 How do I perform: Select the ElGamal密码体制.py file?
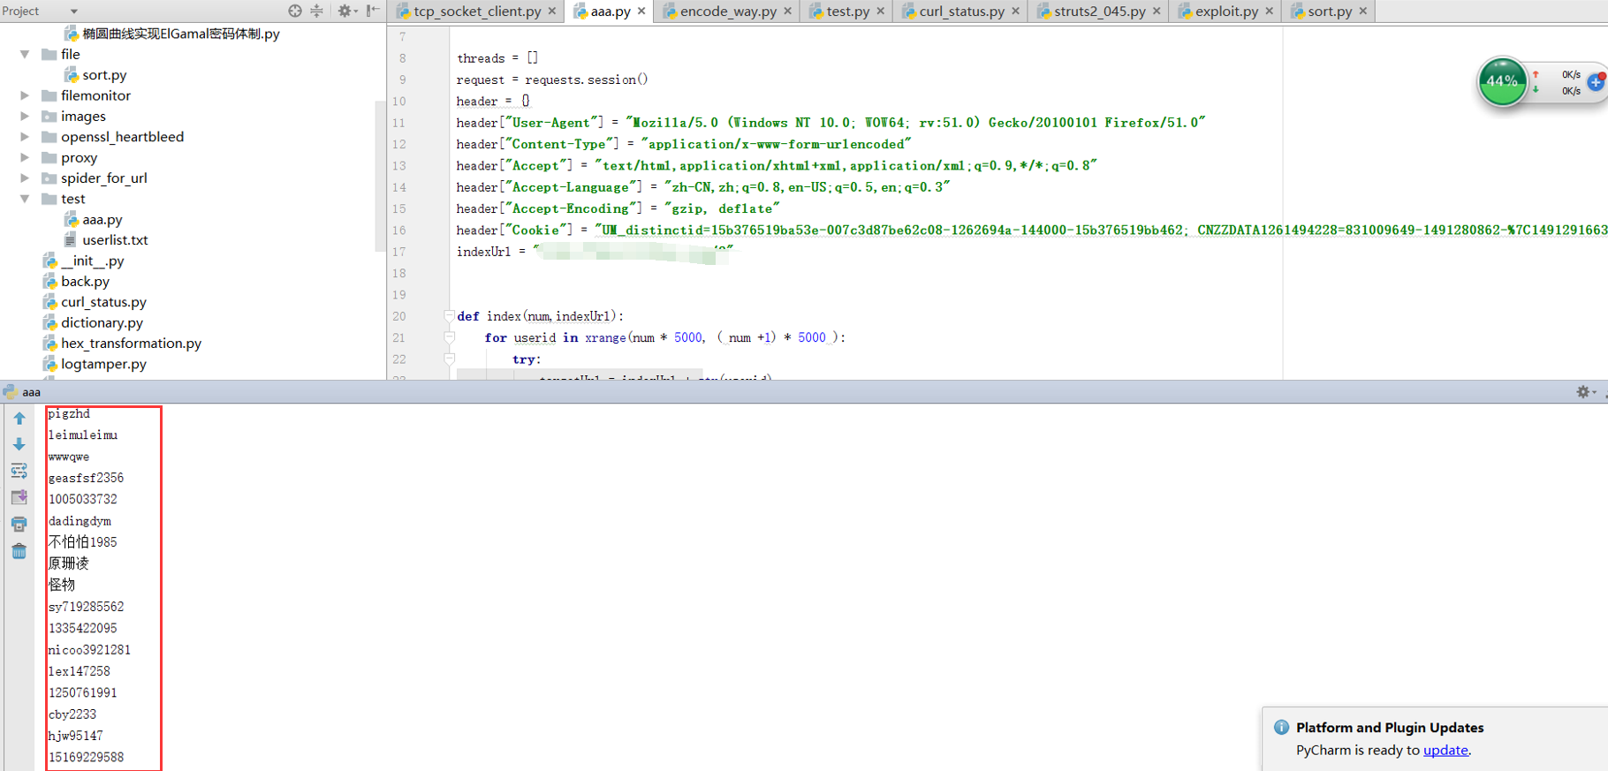click(x=181, y=34)
